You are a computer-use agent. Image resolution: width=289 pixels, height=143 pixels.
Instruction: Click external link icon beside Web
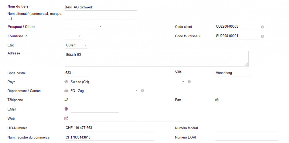66,118
